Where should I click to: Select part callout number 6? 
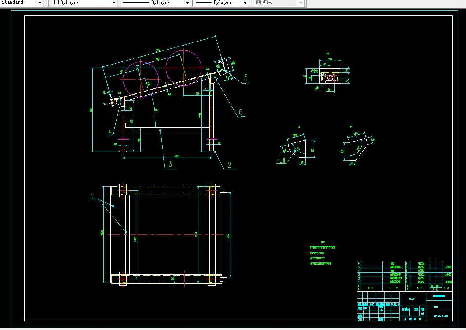point(241,112)
